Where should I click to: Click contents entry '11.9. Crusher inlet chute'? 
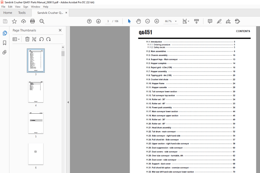tap(190, 79)
